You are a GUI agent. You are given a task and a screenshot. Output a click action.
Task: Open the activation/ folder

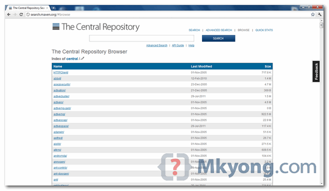click(x=60, y=90)
